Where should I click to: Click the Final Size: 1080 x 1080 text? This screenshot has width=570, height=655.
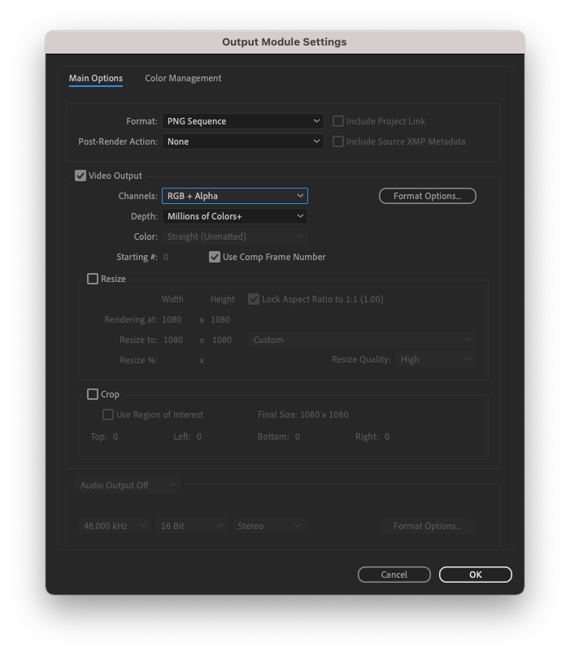coord(303,414)
